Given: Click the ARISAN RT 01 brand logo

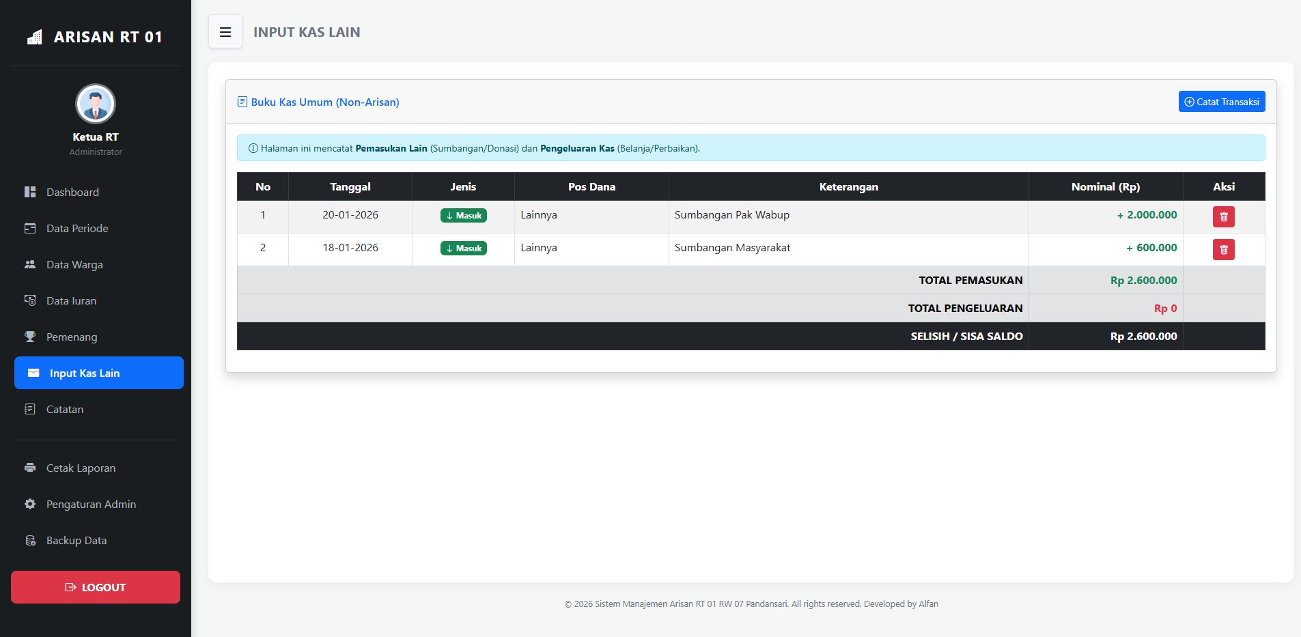Looking at the screenshot, I should [95, 37].
